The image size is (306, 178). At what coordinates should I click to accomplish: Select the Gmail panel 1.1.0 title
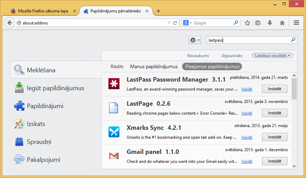[153, 151]
